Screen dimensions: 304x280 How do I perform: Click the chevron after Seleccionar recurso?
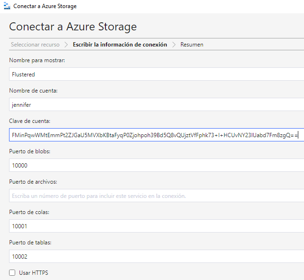[x=66, y=45]
